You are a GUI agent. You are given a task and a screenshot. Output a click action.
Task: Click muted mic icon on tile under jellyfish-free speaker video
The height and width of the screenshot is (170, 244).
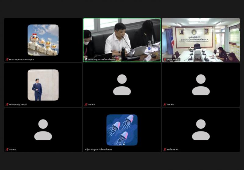tap(86, 105)
